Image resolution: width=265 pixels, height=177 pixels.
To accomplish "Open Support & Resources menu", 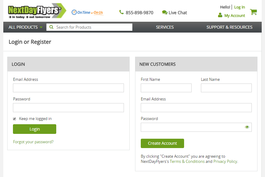I will pos(229,27).
